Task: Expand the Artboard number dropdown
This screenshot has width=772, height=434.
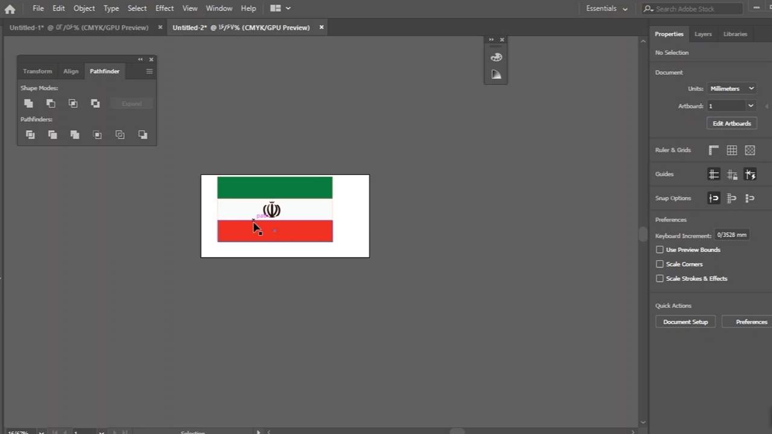Action: (x=750, y=106)
